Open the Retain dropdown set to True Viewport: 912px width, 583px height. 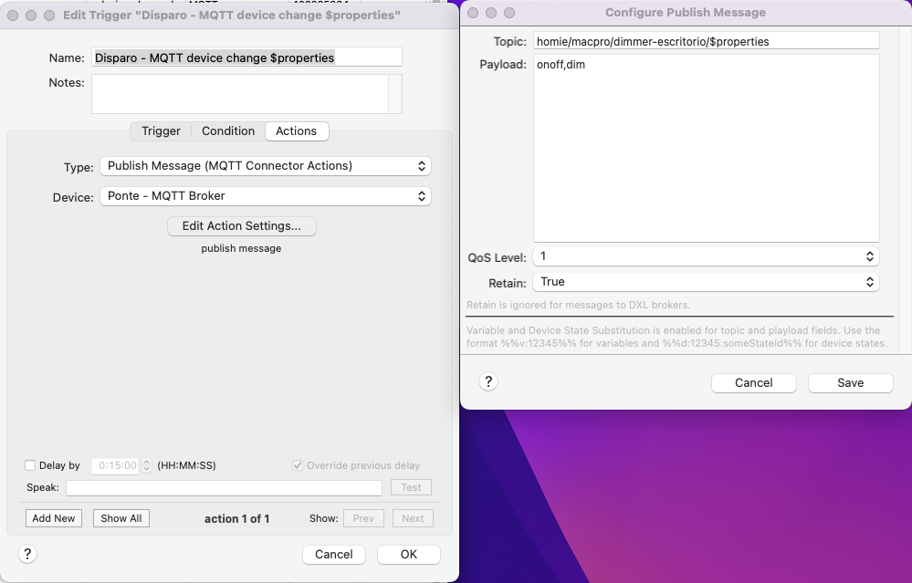pyautogui.click(x=706, y=282)
